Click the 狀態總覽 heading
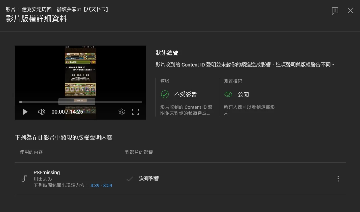 167,53
